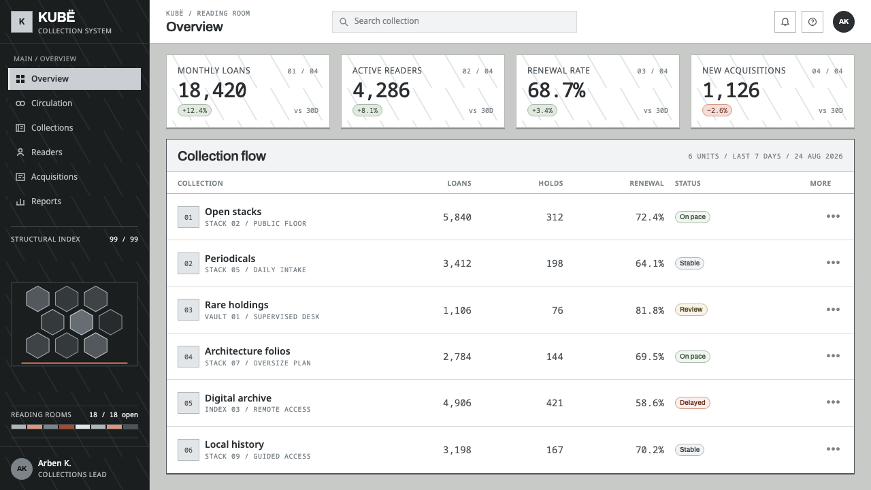Click the −2.6% change badge
Image resolution: width=871 pixels, height=490 pixels.
pos(717,110)
